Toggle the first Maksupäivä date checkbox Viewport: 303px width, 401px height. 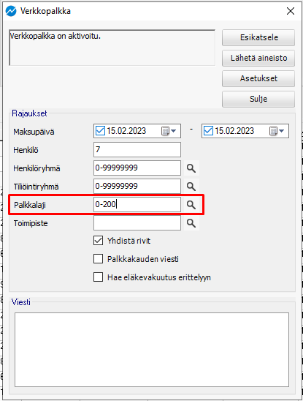(100, 131)
